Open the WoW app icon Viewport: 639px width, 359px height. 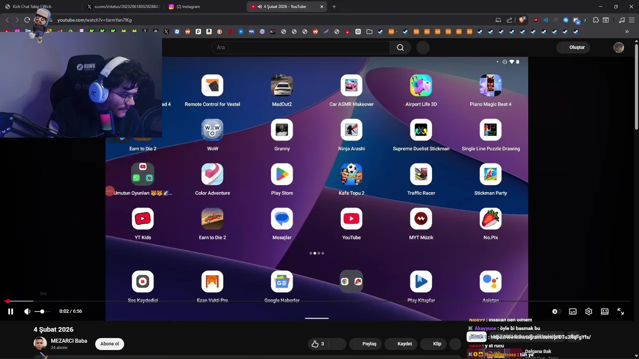click(212, 130)
